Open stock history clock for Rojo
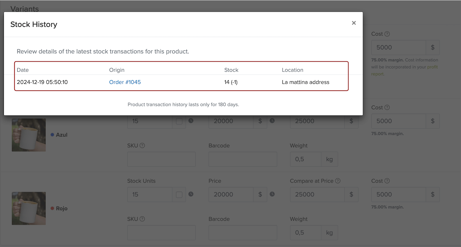 pyautogui.click(x=191, y=194)
